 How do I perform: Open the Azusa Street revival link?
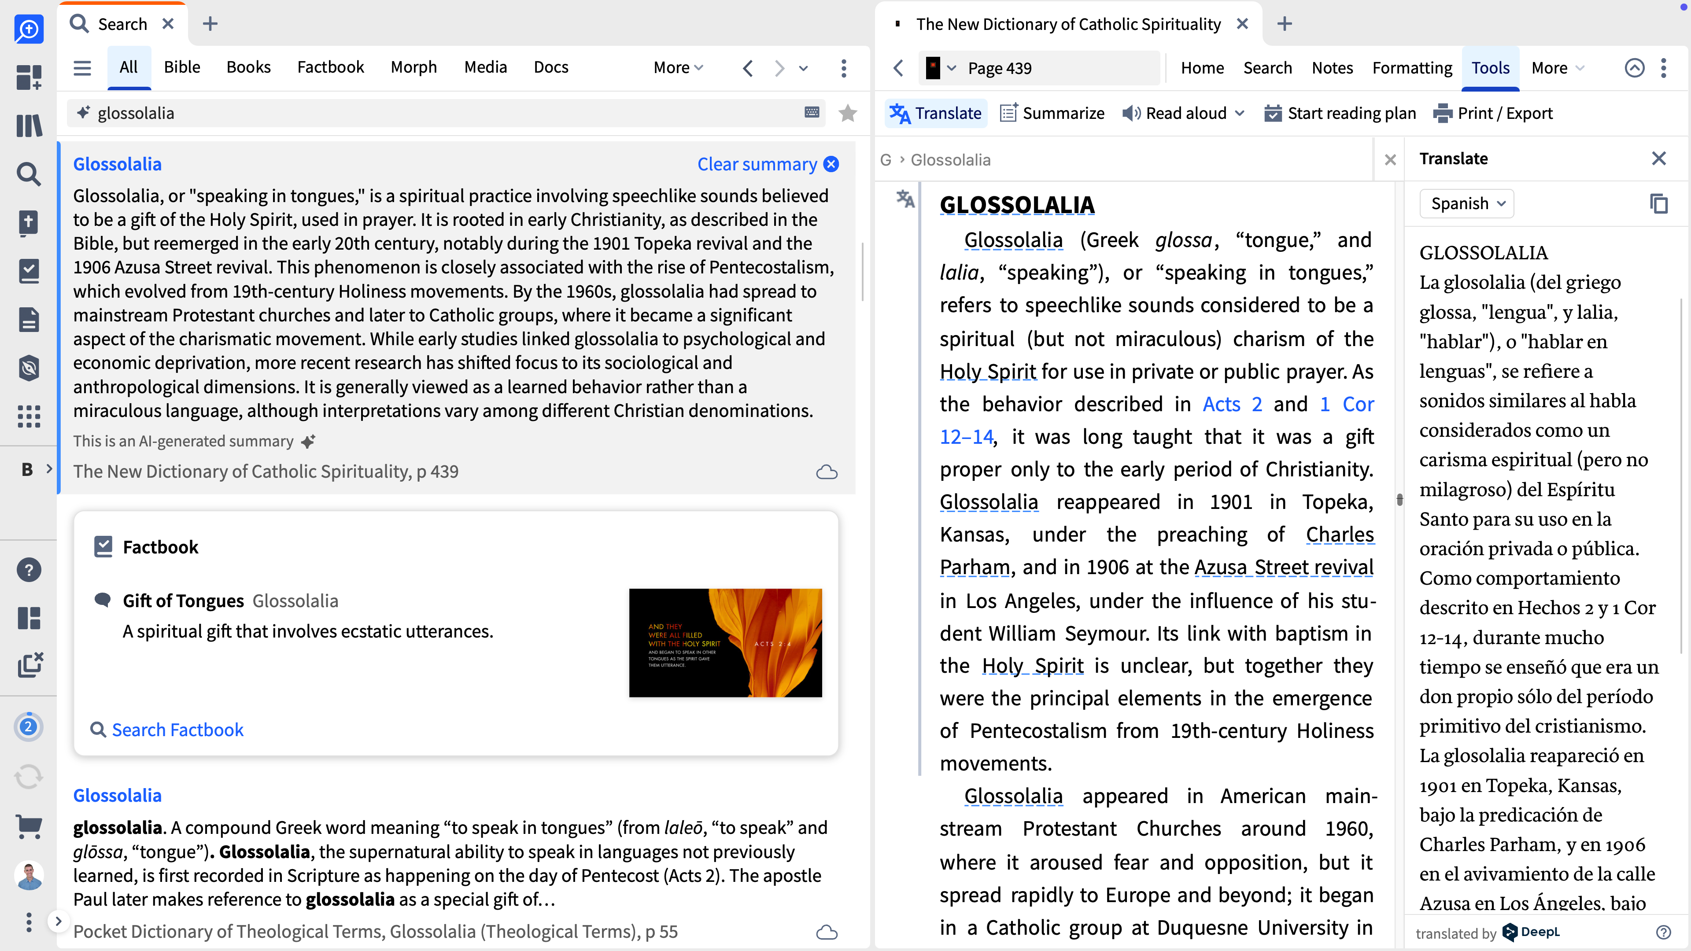tap(1283, 567)
